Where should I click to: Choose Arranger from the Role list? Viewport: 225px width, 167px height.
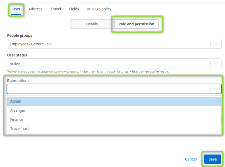pyautogui.click(x=114, y=111)
